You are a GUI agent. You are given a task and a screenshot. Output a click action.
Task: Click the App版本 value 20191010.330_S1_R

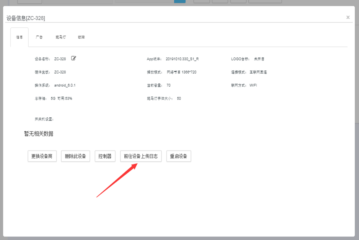click(x=182, y=59)
